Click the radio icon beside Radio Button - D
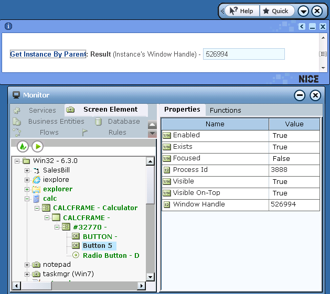This screenshot has height=294, width=330. pyautogui.click(x=76, y=255)
